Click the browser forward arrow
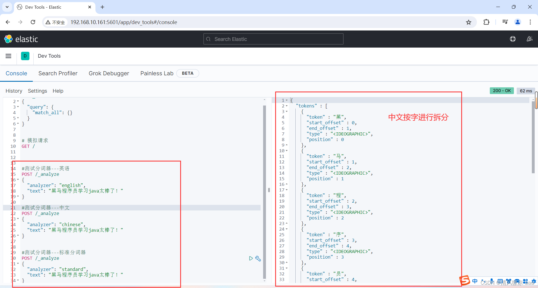Viewport: 538px width, 288px height. [x=20, y=22]
